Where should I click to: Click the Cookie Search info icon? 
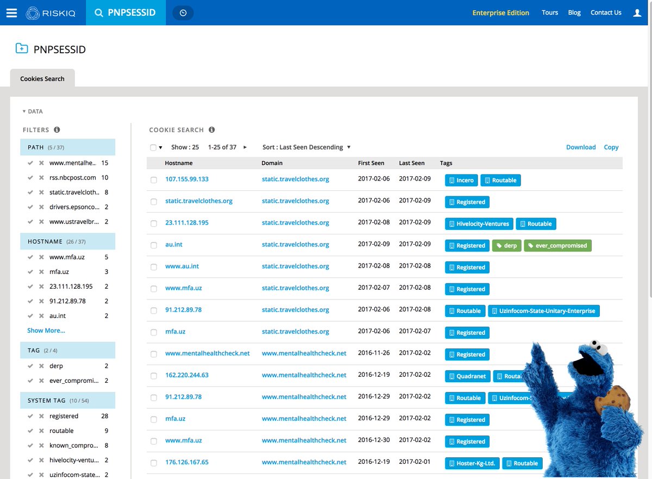point(212,129)
